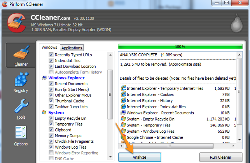The width and height of the screenshot is (250, 163).
Task: Click the 100% green progress bar
Action: coord(180,47)
